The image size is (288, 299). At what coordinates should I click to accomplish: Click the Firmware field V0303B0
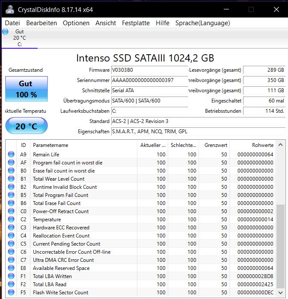coord(149,70)
